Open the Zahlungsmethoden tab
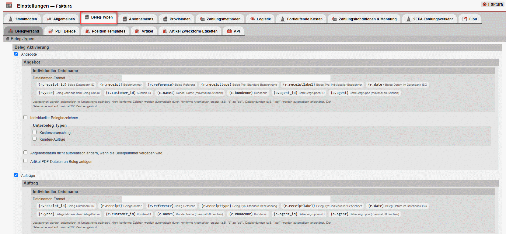 click(220, 19)
